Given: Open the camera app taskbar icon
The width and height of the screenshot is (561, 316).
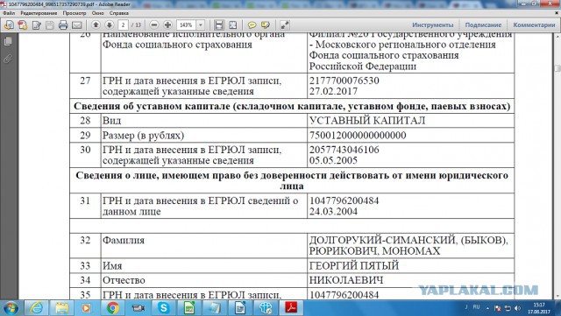Looking at the screenshot, I should (138, 308).
